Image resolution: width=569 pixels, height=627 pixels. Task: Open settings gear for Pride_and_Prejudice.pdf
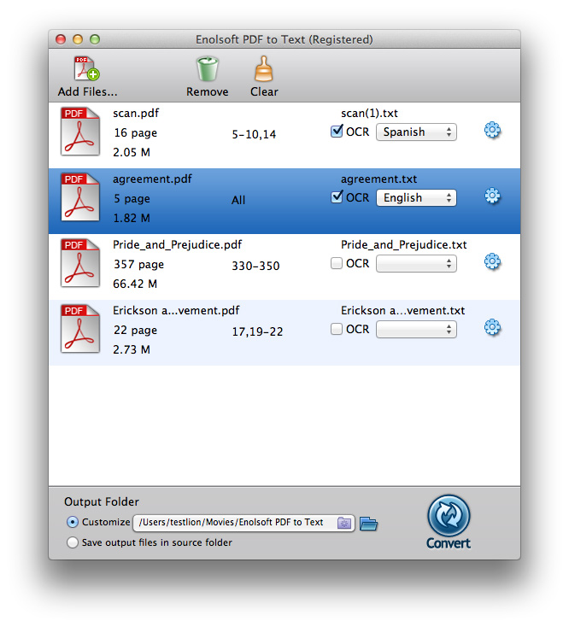tap(492, 262)
